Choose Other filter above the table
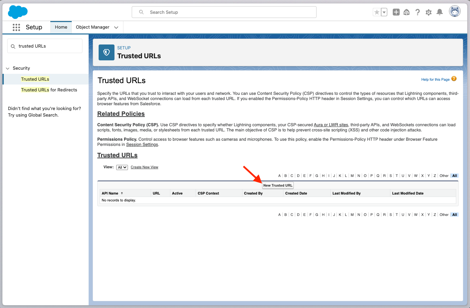Viewport: 470px width, 308px height. click(x=444, y=176)
